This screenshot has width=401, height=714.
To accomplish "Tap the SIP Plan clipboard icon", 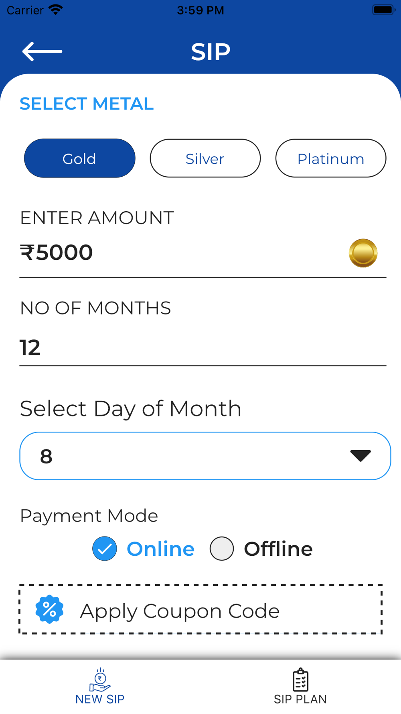I will coord(300,679).
